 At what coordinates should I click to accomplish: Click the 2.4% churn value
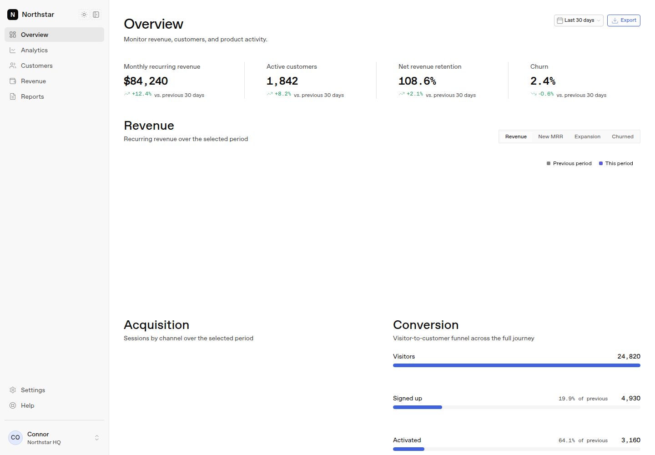pos(543,81)
